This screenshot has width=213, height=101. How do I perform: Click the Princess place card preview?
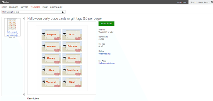click(72, 46)
